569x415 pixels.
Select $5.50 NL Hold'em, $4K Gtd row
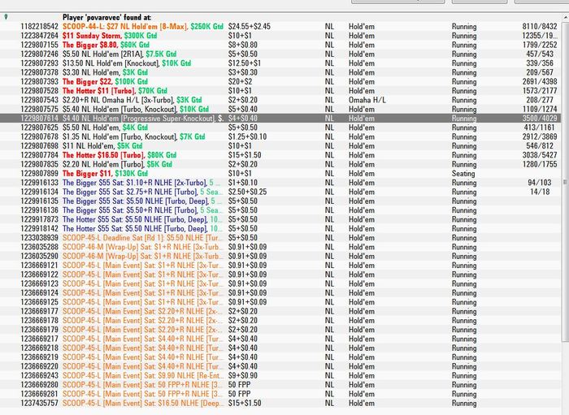280,128
